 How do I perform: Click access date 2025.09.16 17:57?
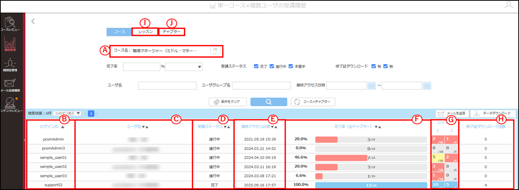(260, 185)
